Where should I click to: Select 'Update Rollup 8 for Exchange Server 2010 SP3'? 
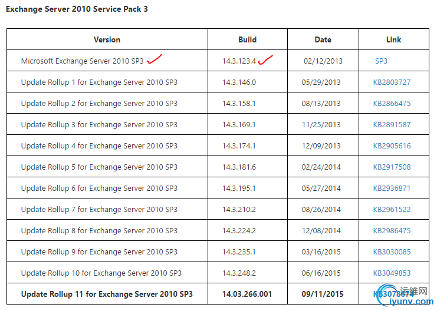click(x=99, y=230)
